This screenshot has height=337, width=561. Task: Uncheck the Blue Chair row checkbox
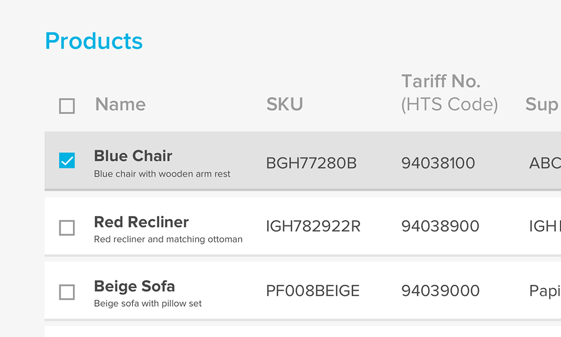(x=67, y=161)
